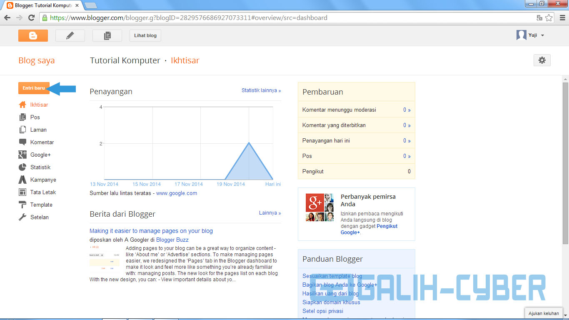569x320 pixels.
Task: Click the browser back arrow
Action: [x=7, y=18]
